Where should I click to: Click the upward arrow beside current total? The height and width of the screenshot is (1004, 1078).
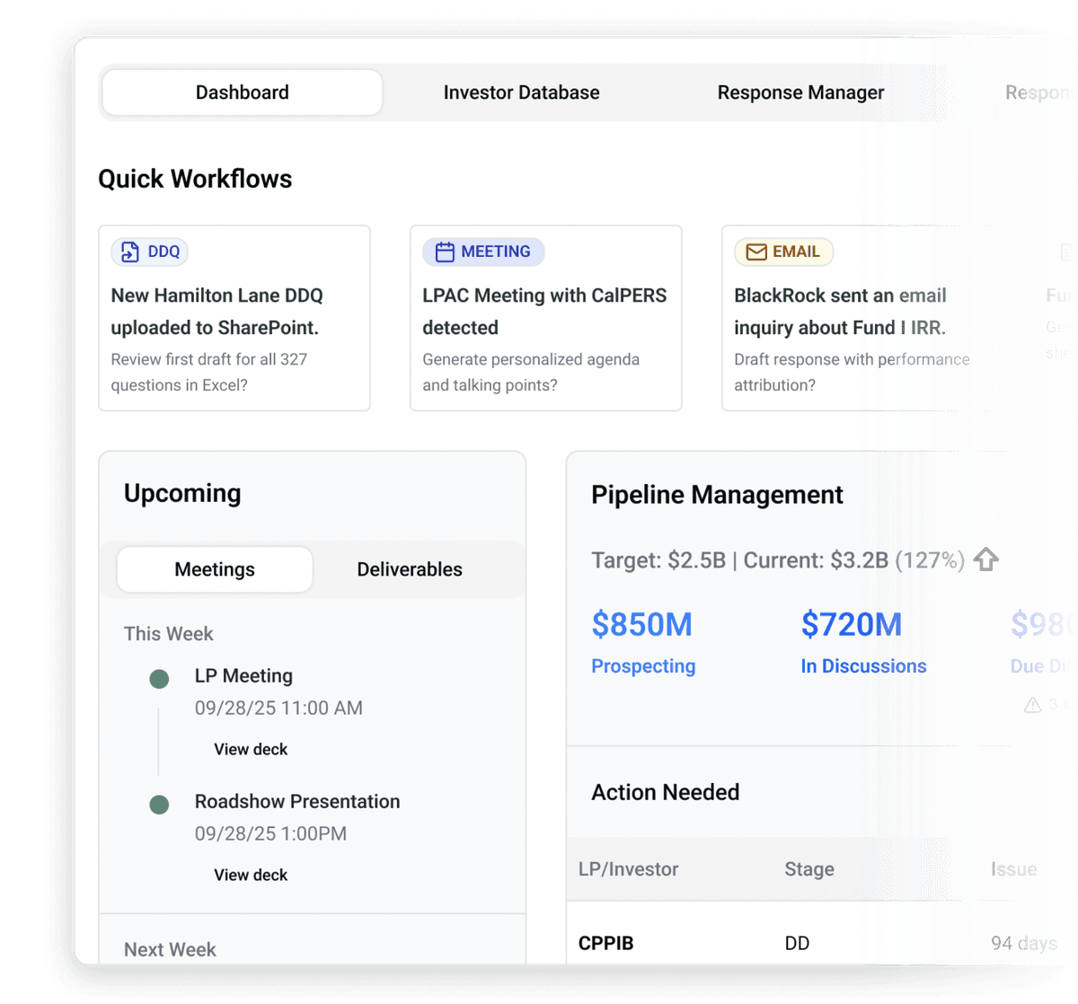[x=986, y=560]
